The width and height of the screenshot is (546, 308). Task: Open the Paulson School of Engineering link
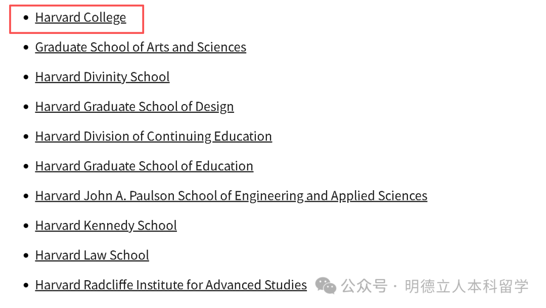point(231,196)
